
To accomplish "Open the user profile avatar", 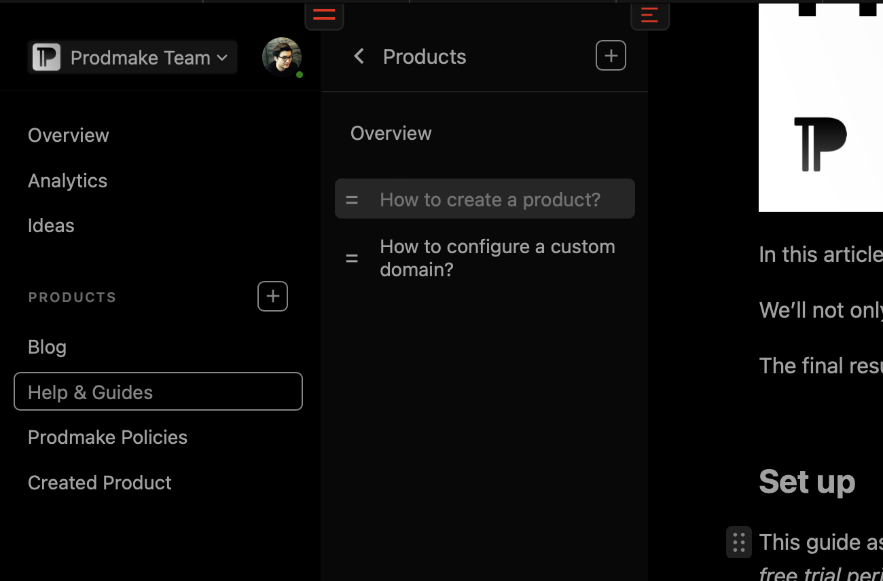I will click(281, 57).
